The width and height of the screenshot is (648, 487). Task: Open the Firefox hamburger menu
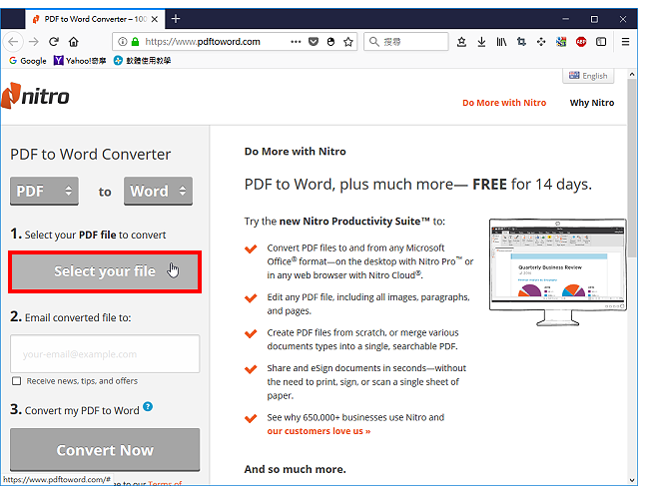coord(625,42)
